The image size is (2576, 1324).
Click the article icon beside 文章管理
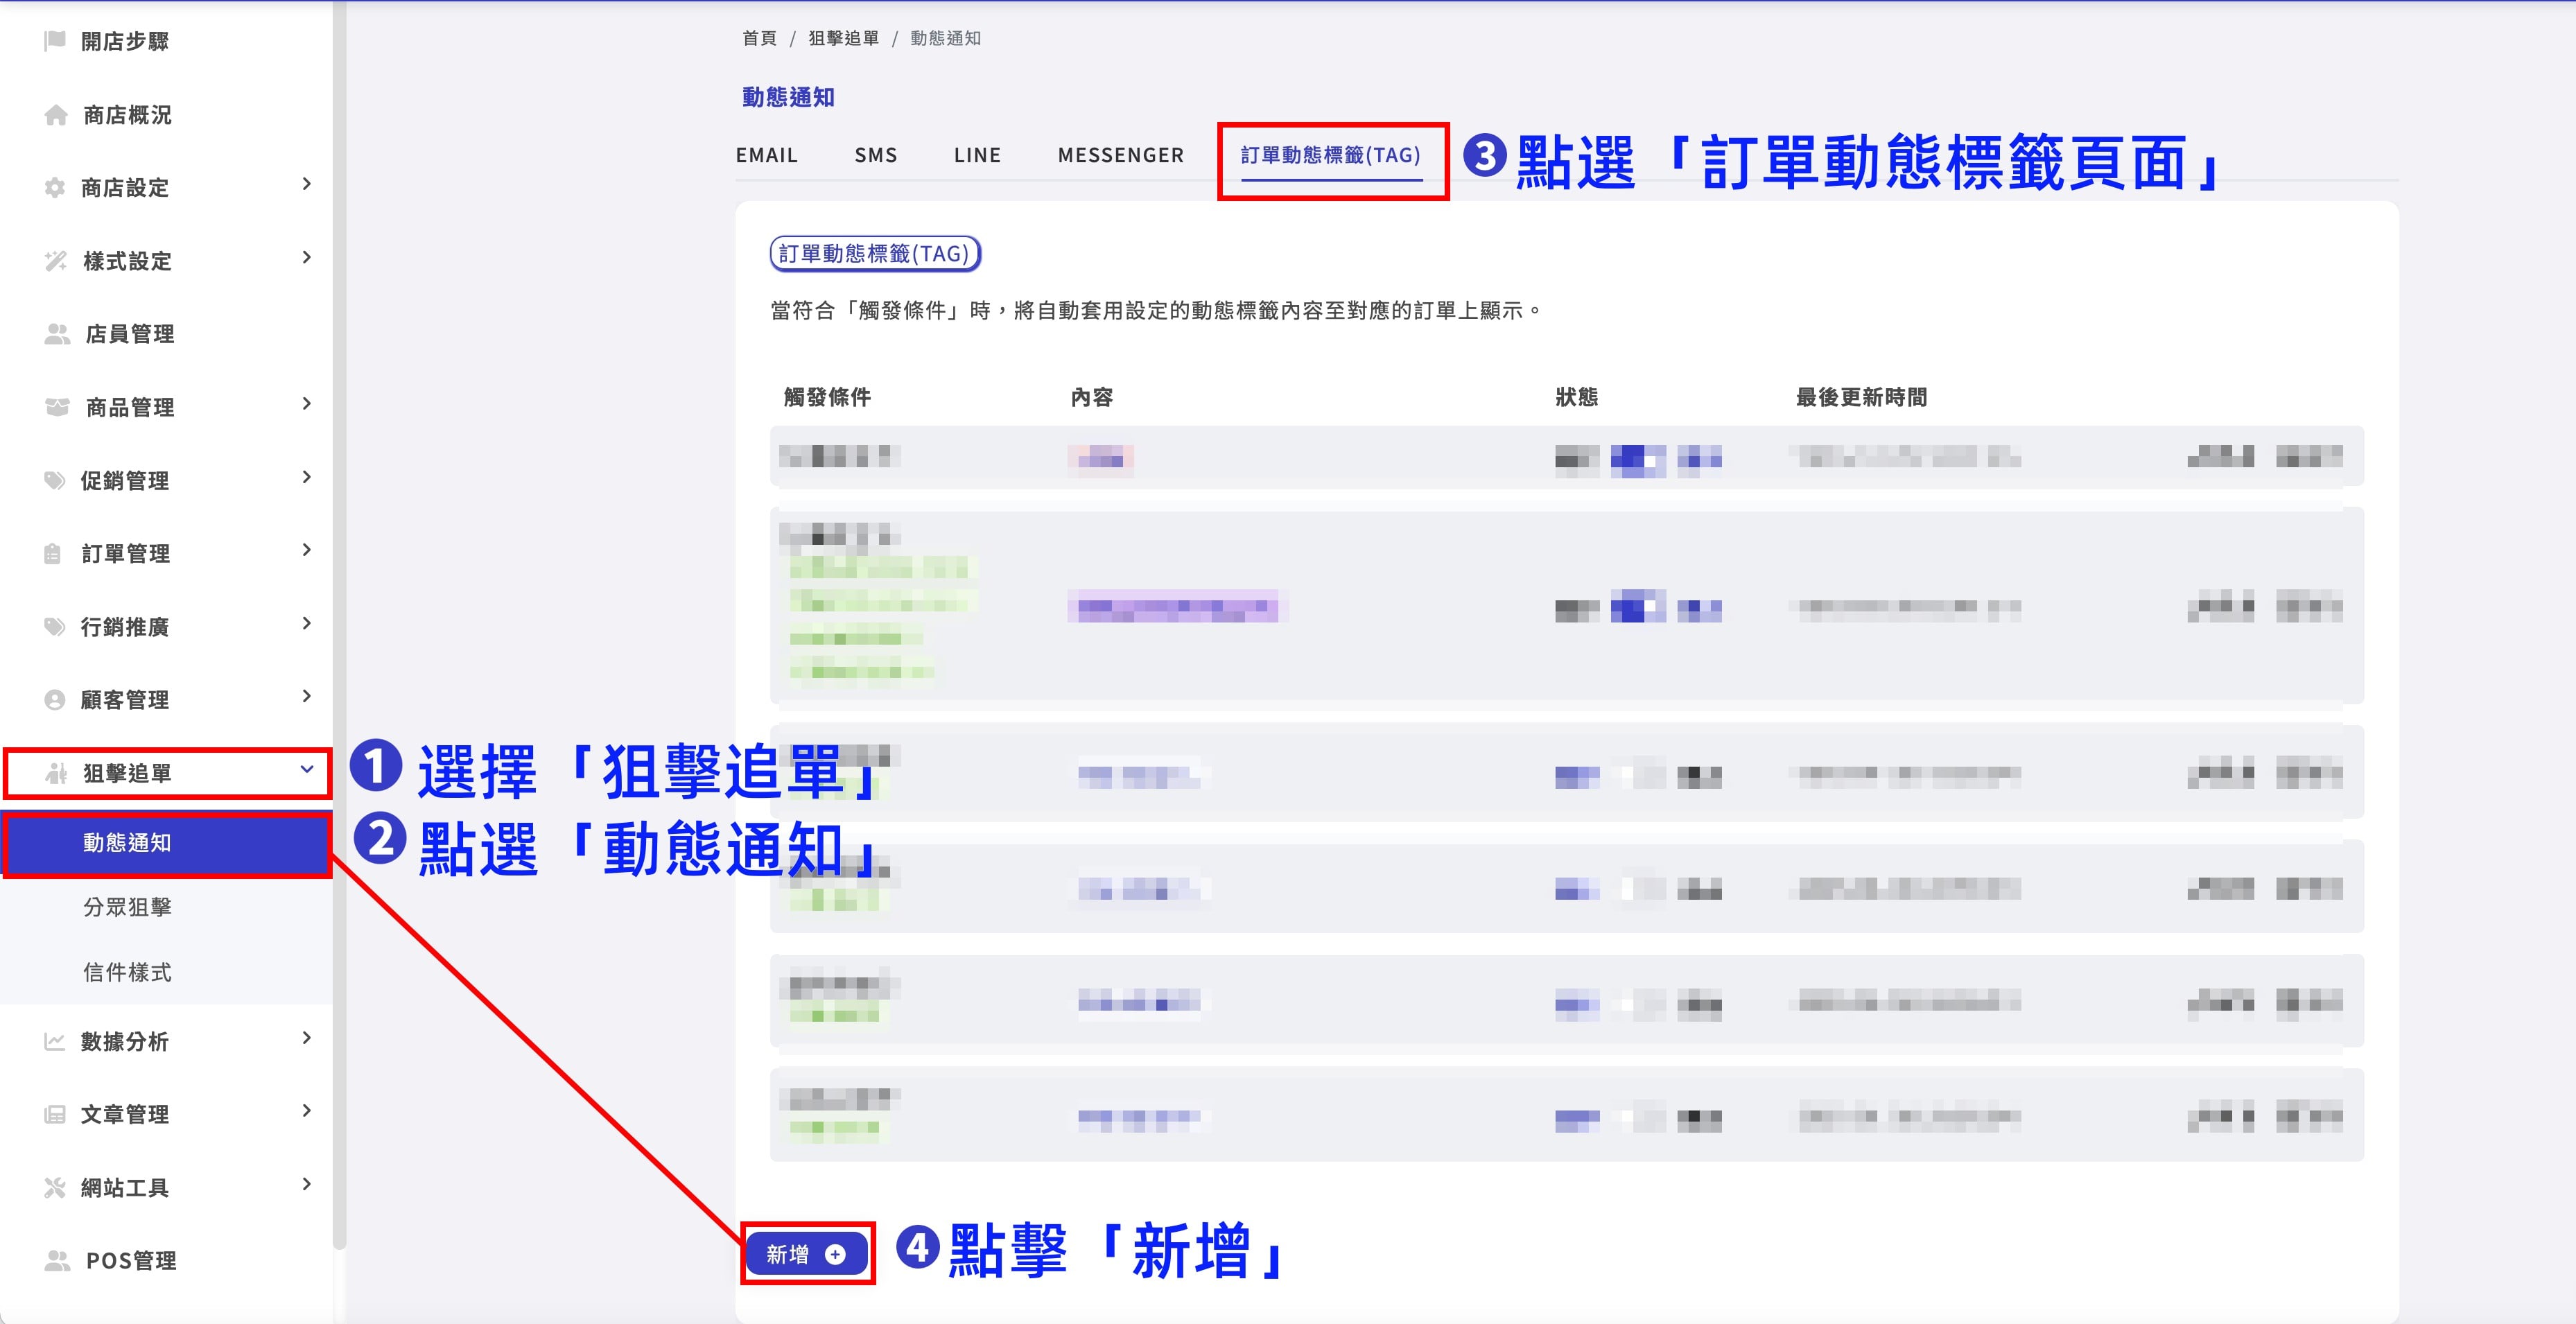tap(55, 1114)
